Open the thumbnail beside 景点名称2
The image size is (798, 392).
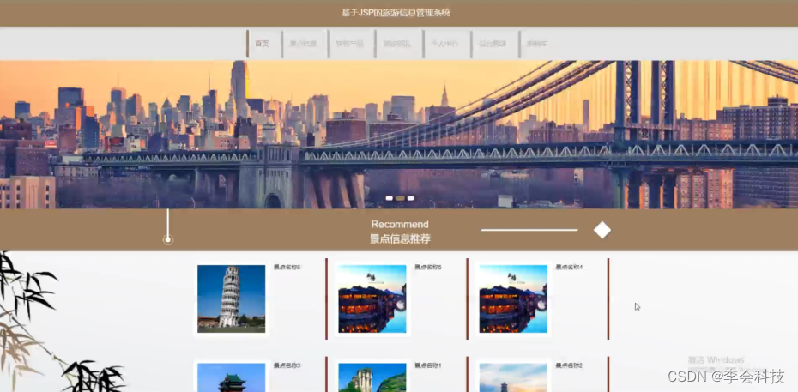[x=513, y=377]
